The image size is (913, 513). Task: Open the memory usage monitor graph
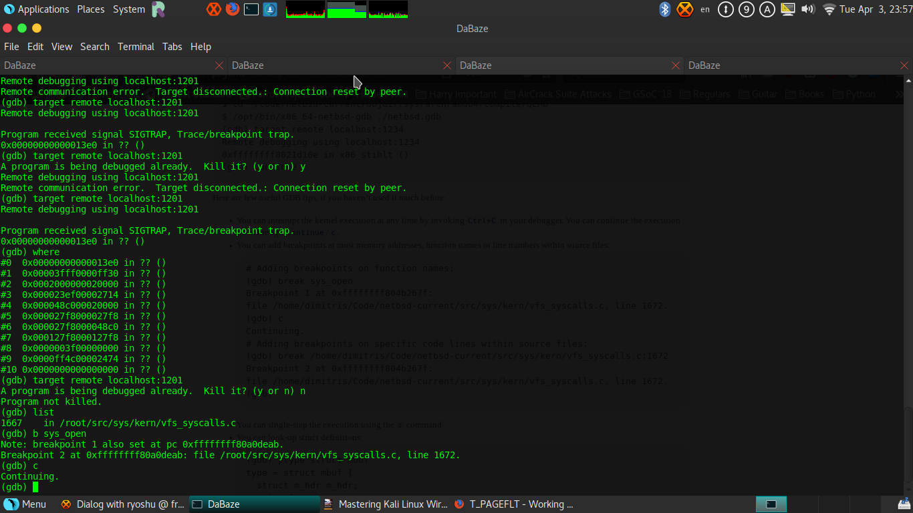click(x=347, y=9)
